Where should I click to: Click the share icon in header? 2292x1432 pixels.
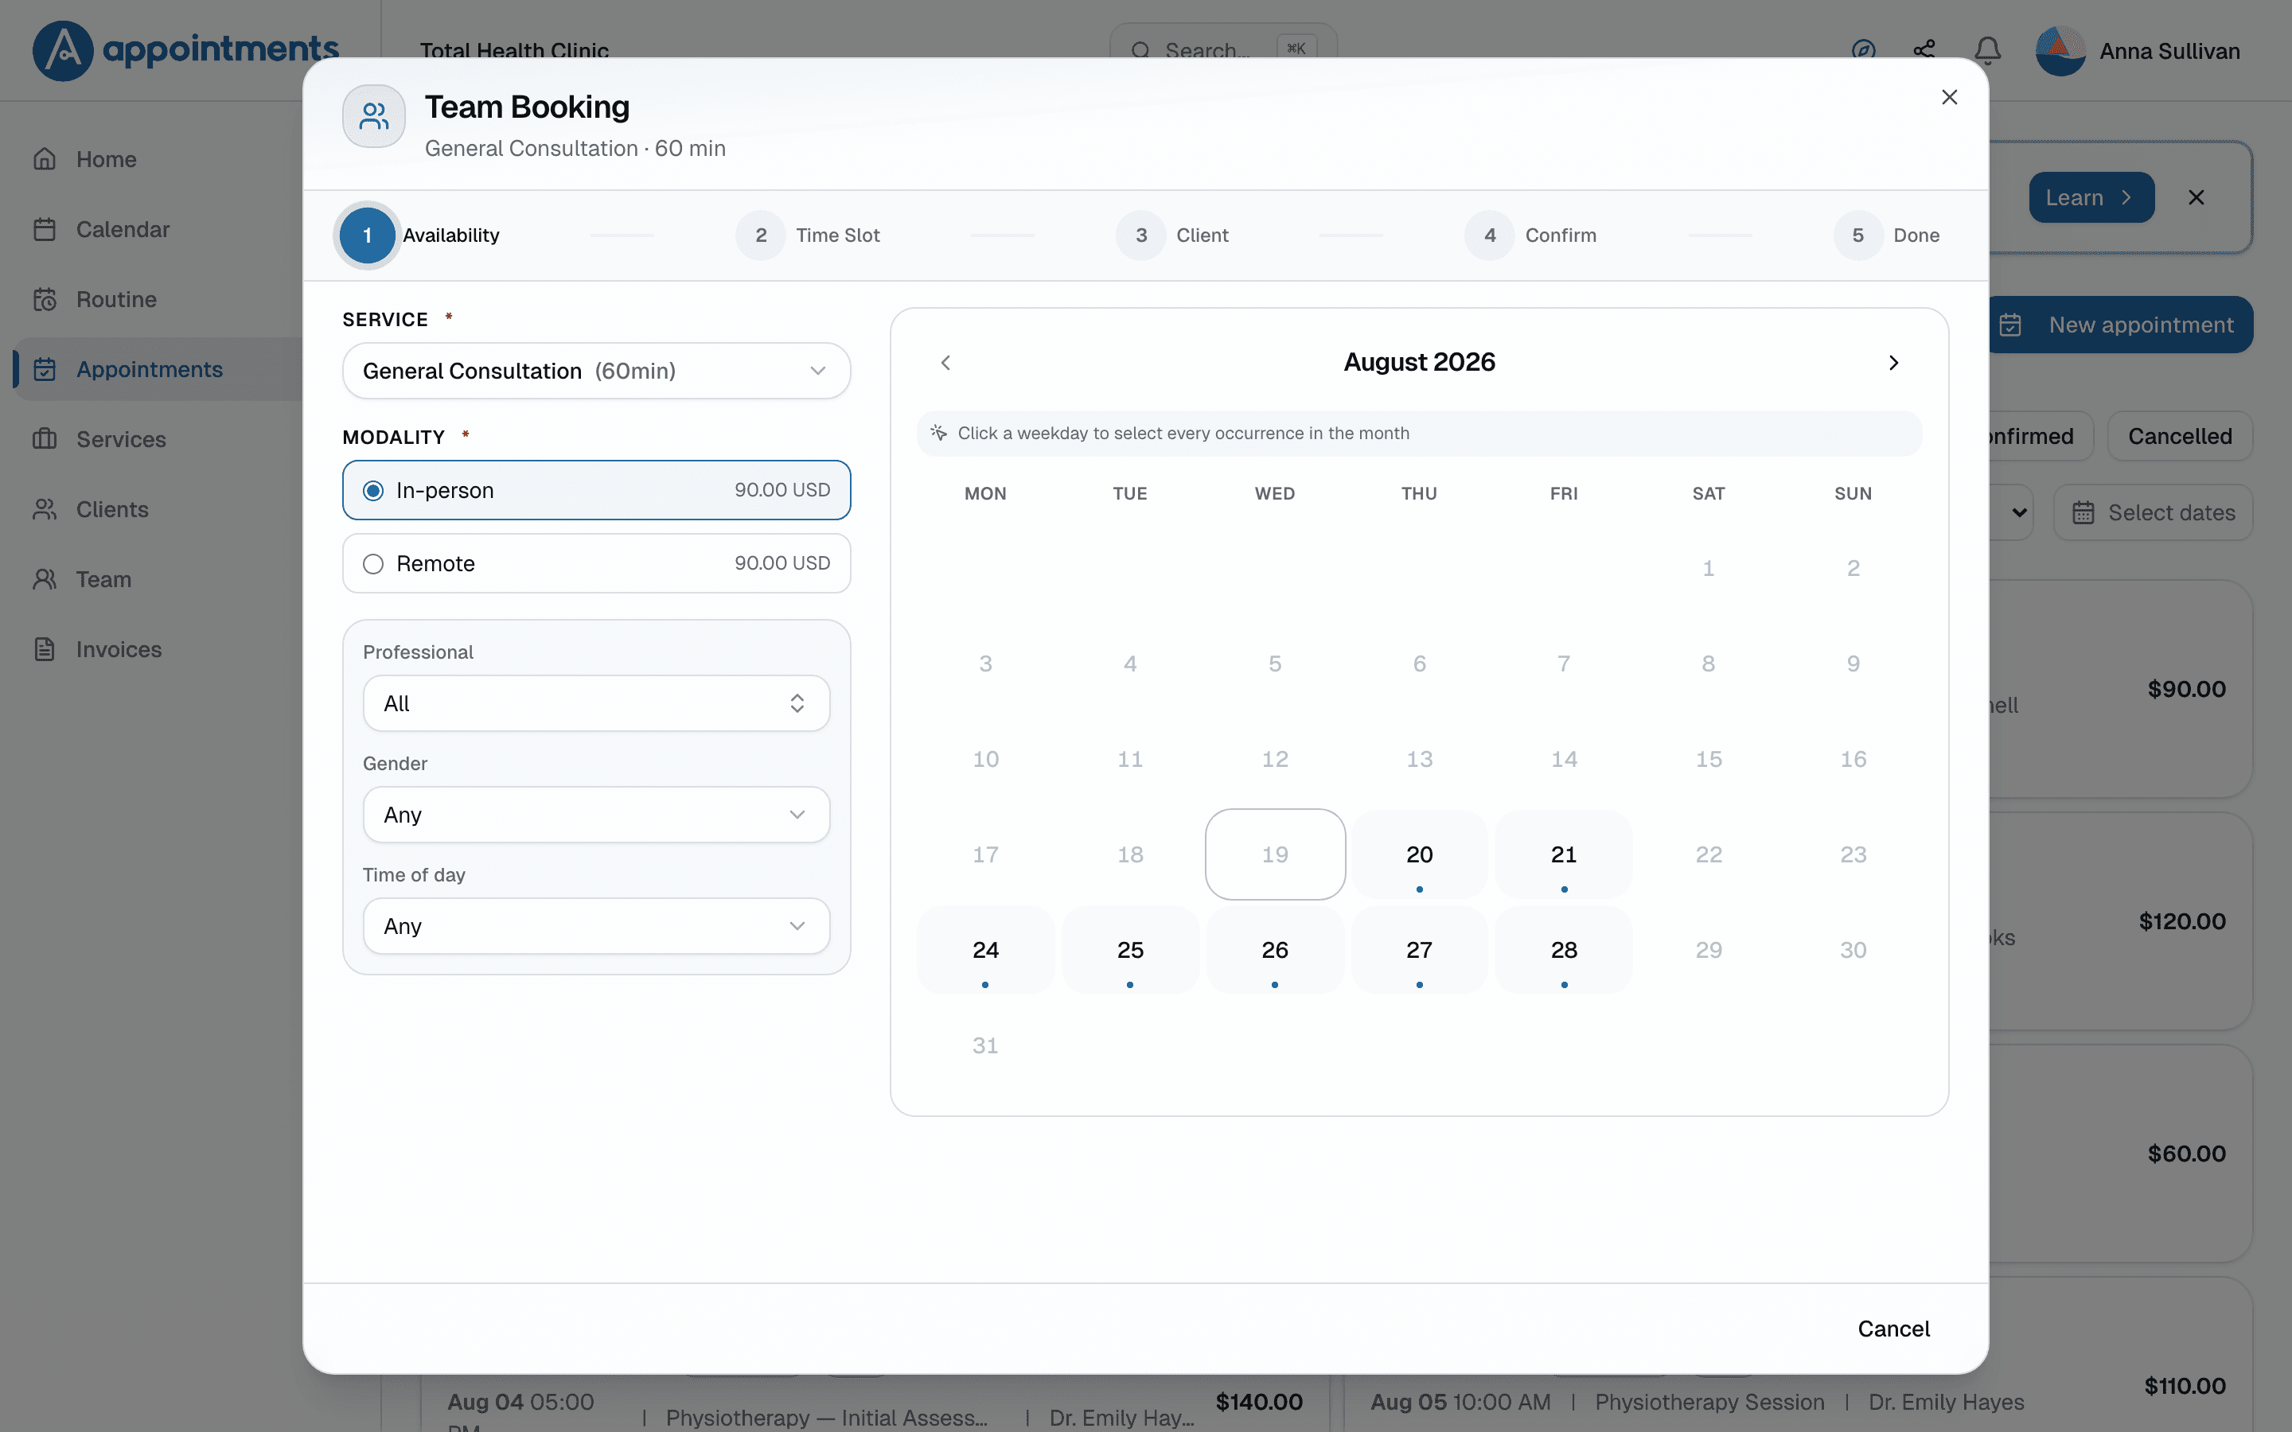(x=1924, y=50)
